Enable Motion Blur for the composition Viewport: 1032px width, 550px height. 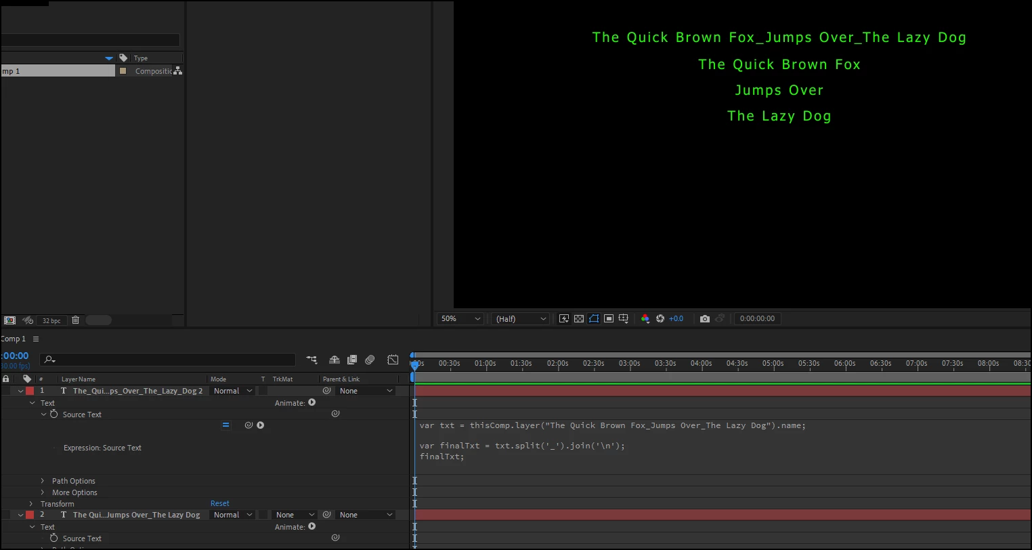(x=370, y=360)
